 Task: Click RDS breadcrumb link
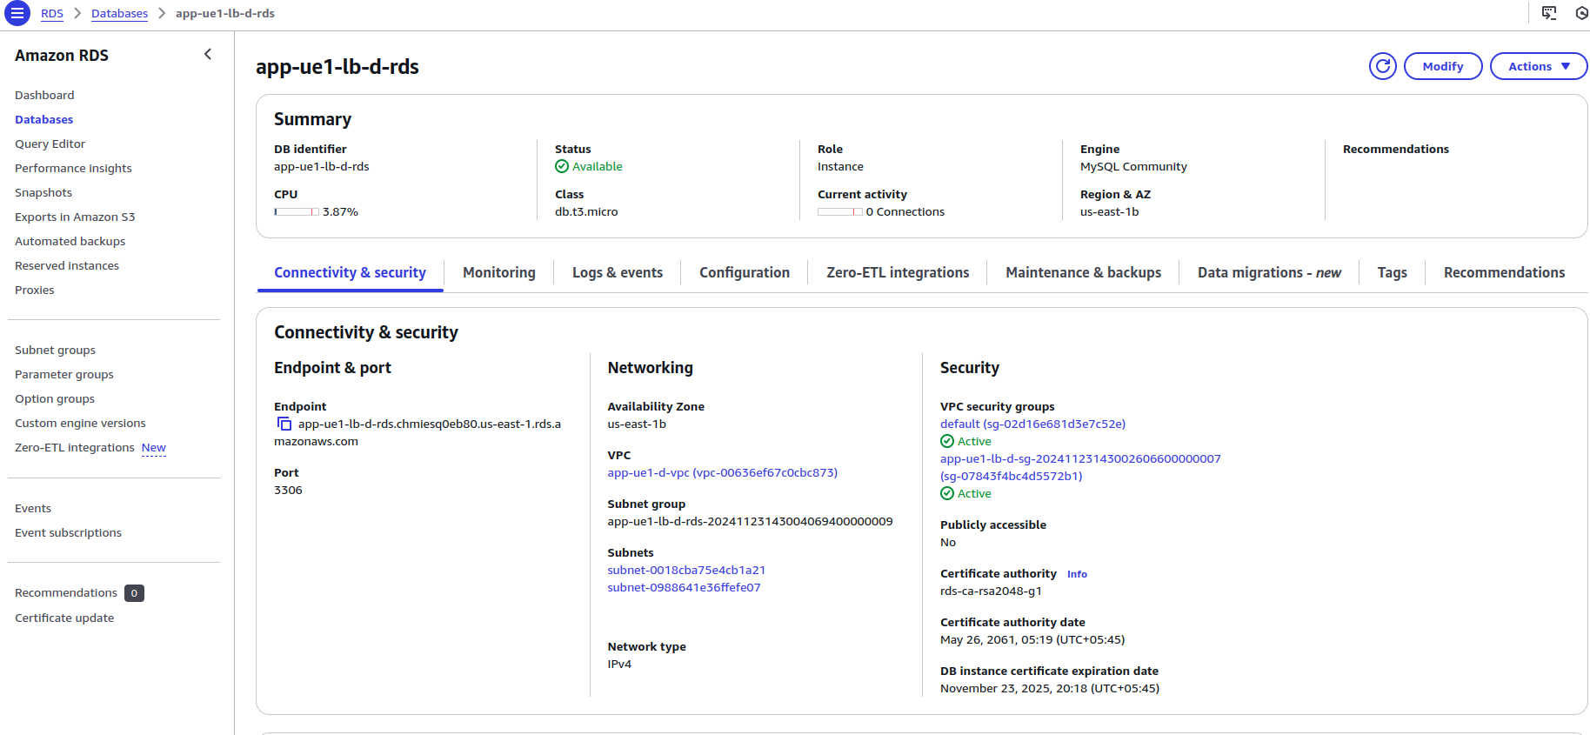click(x=52, y=13)
